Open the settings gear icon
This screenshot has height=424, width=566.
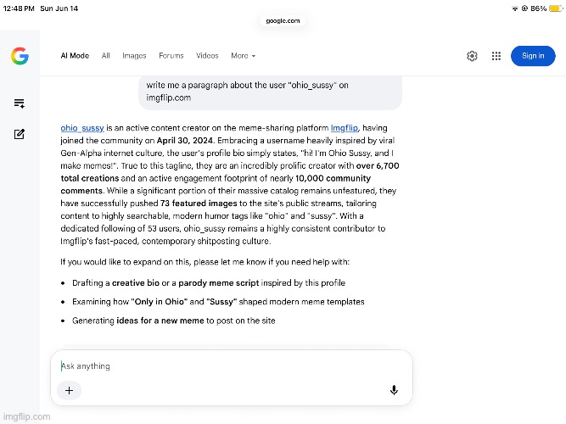[x=472, y=56]
